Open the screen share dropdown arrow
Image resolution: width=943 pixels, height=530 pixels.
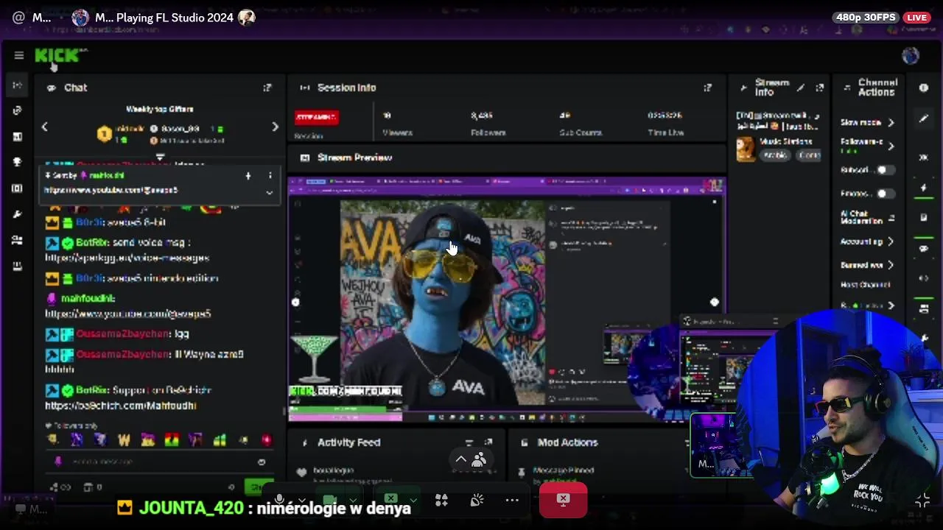click(413, 501)
